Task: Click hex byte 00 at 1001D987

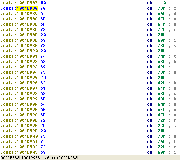Action: [x=43, y=3]
